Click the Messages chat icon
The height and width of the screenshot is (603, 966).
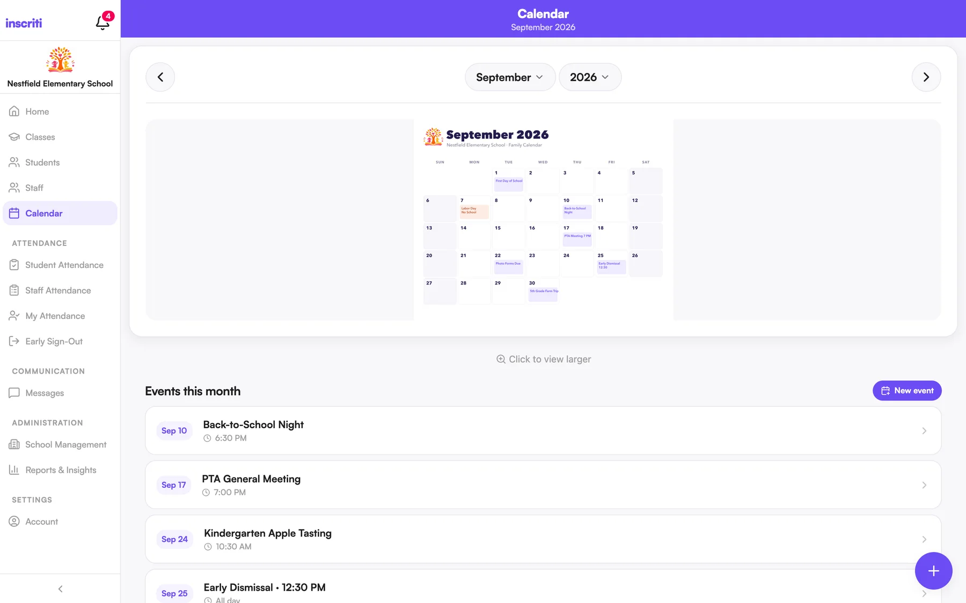[14, 393]
